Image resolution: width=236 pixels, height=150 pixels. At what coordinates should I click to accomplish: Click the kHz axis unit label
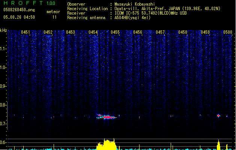[x=3, y=30]
